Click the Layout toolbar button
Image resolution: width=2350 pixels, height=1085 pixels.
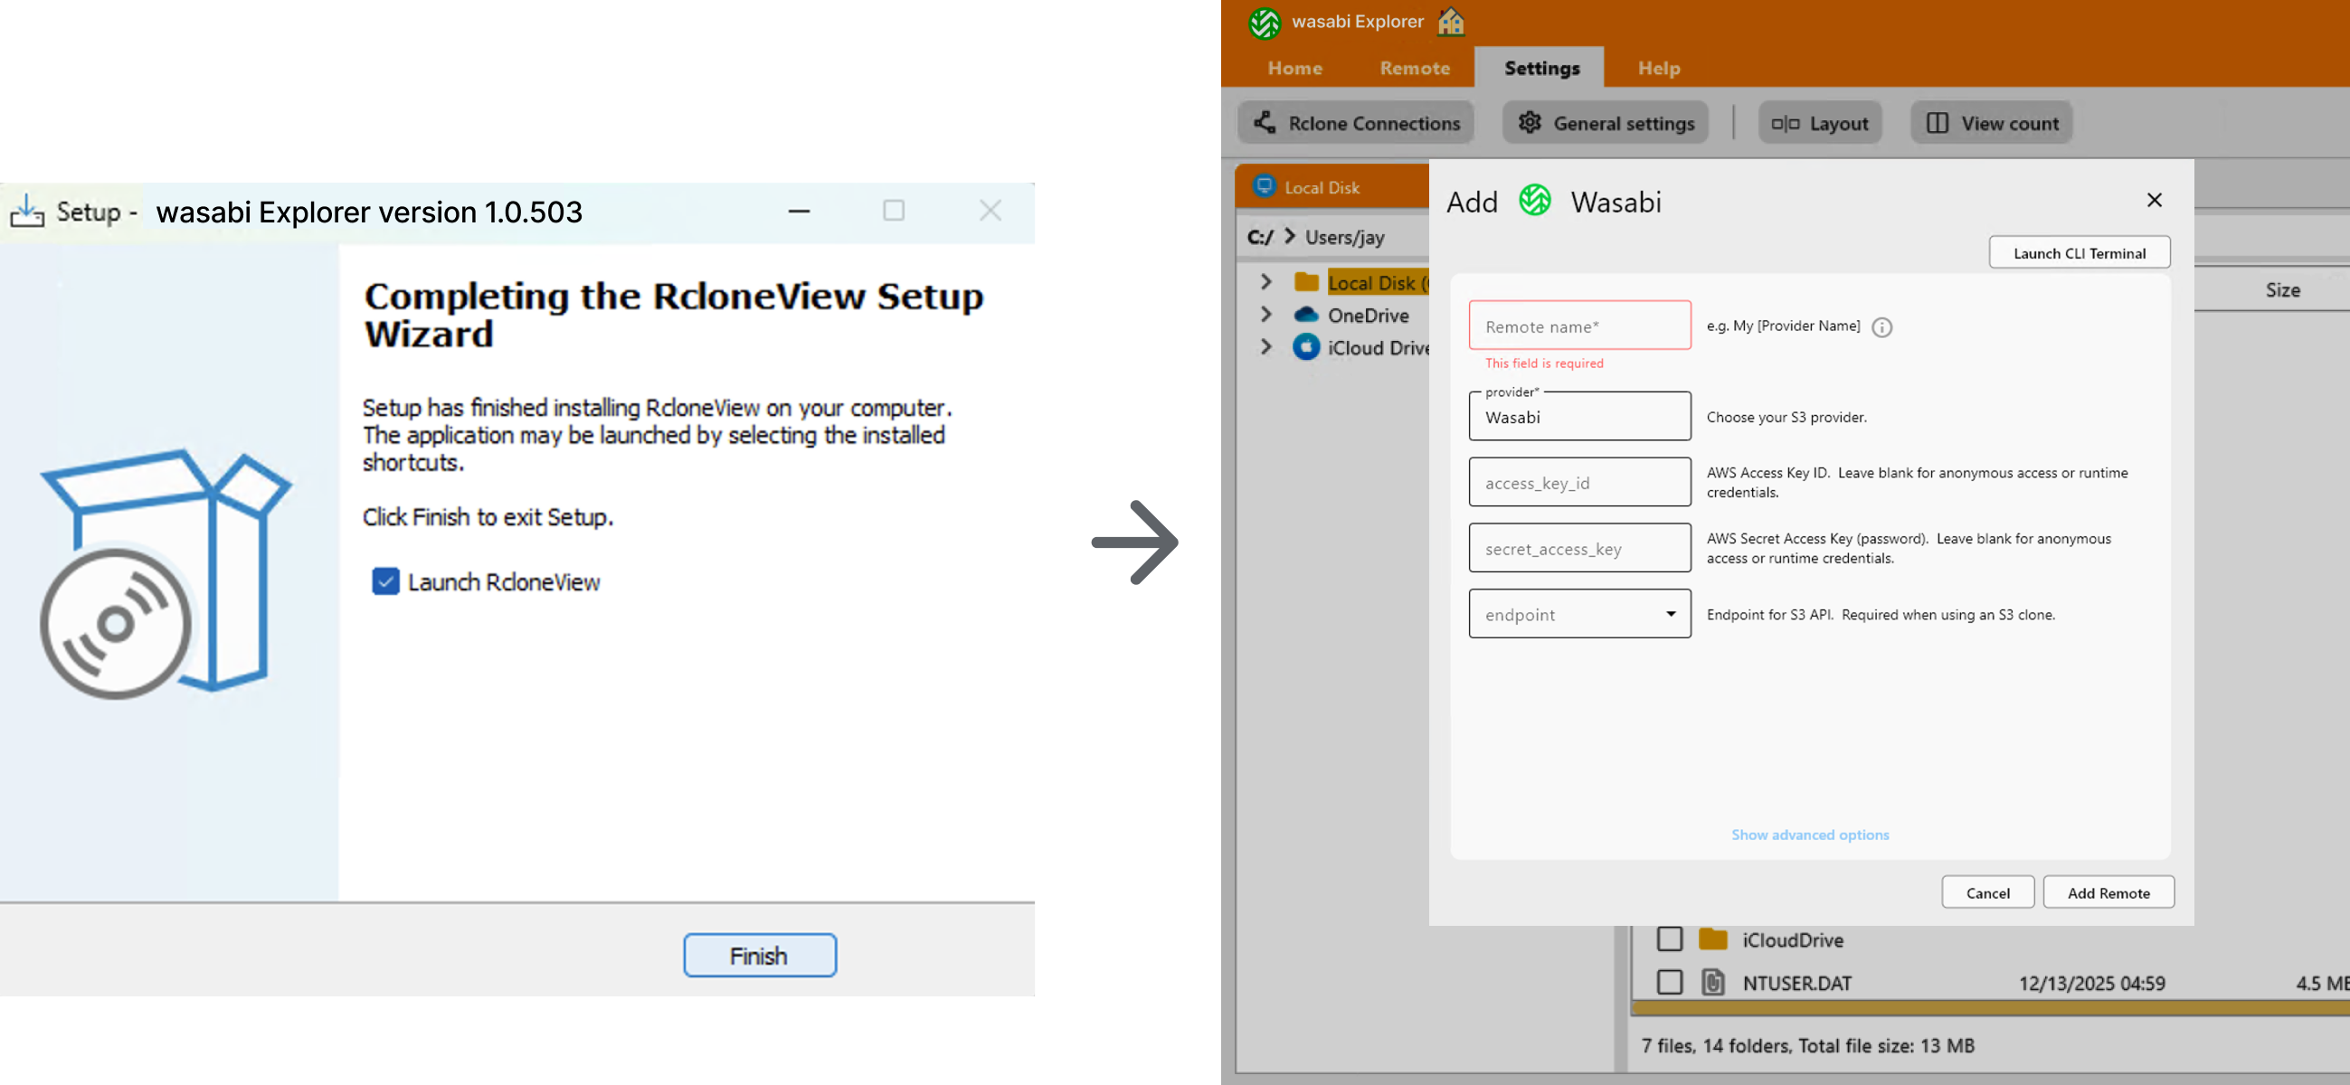click(1819, 123)
